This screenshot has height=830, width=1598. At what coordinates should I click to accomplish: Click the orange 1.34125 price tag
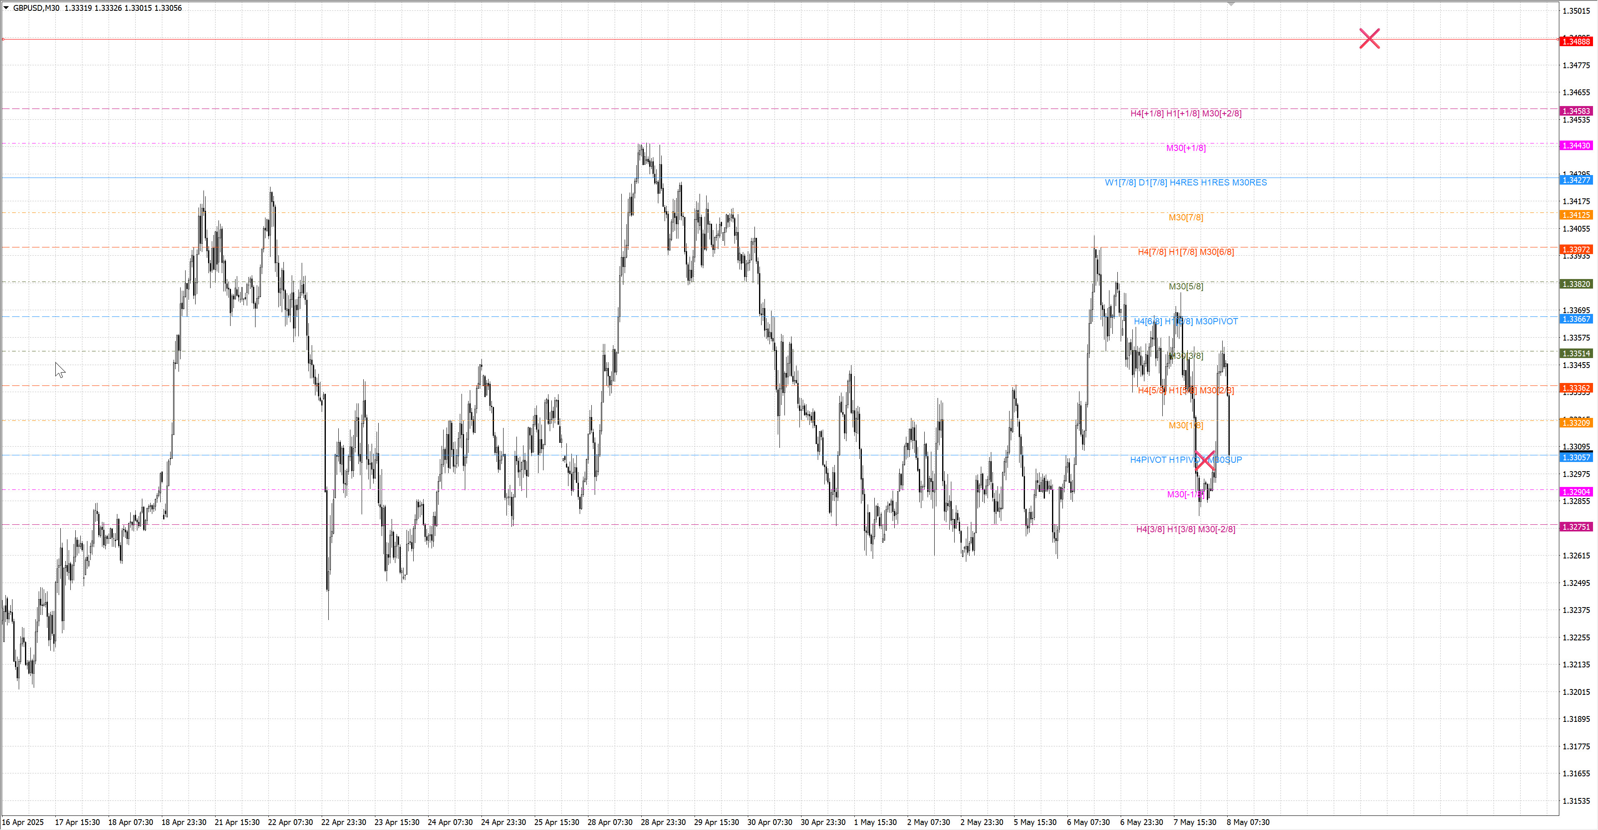1576,215
